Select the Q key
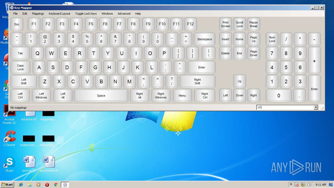This screenshot has width=334, height=188. click(38, 53)
